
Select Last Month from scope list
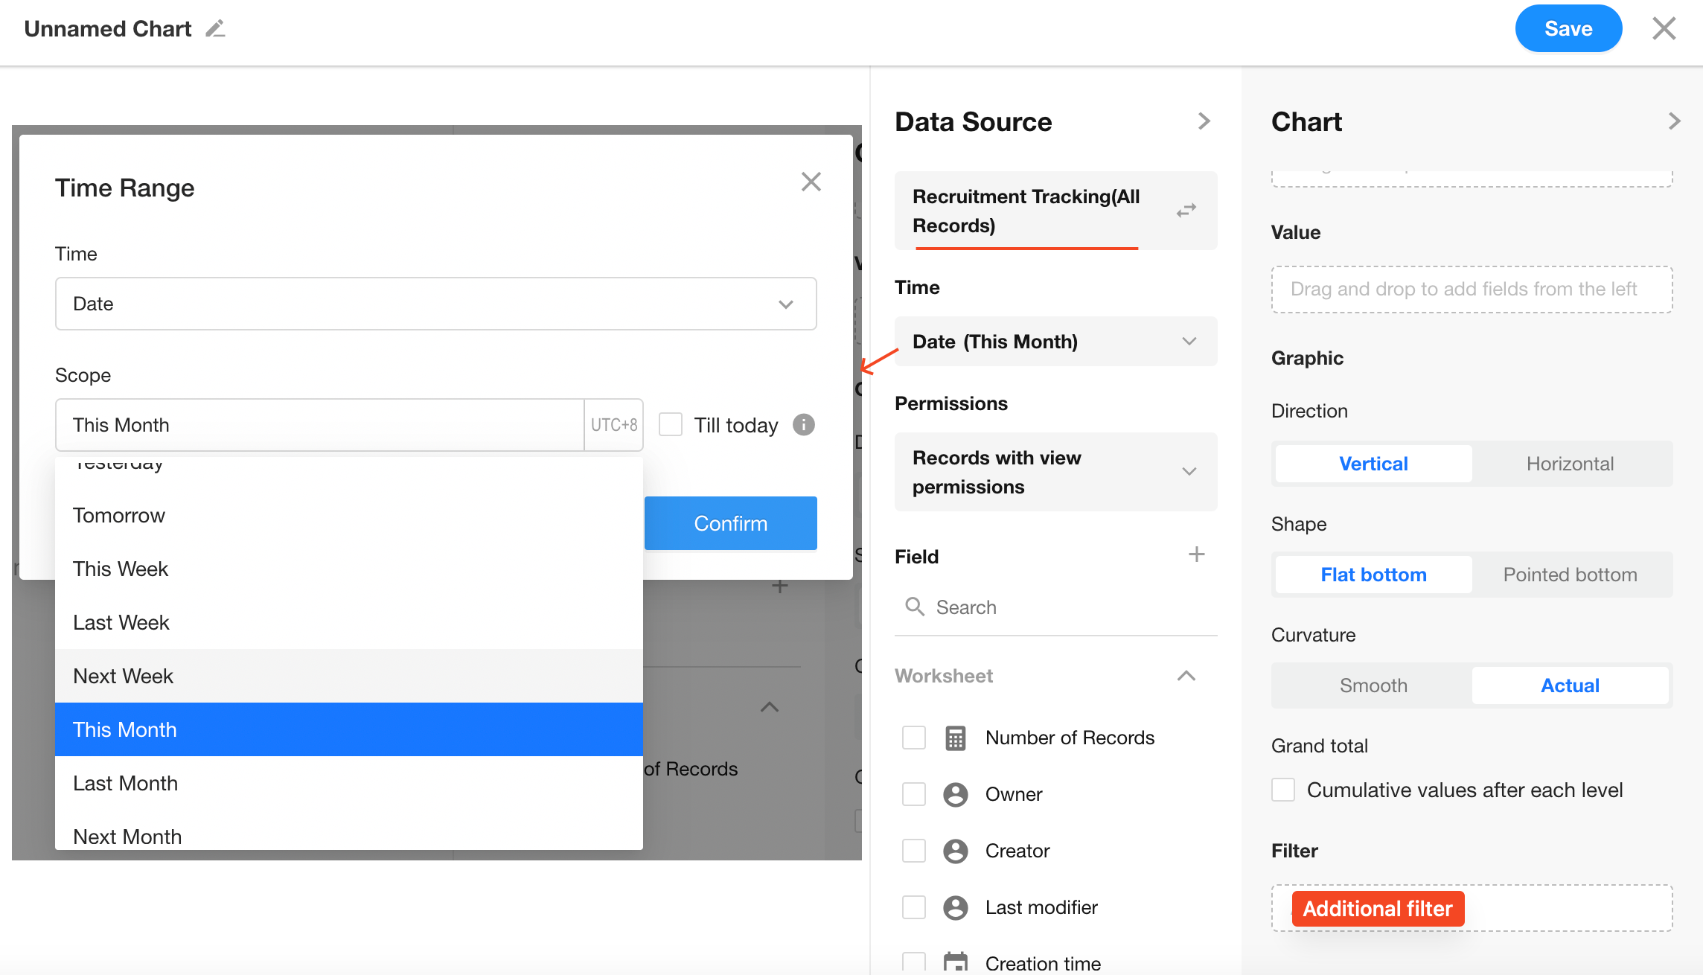pyautogui.click(x=125, y=783)
